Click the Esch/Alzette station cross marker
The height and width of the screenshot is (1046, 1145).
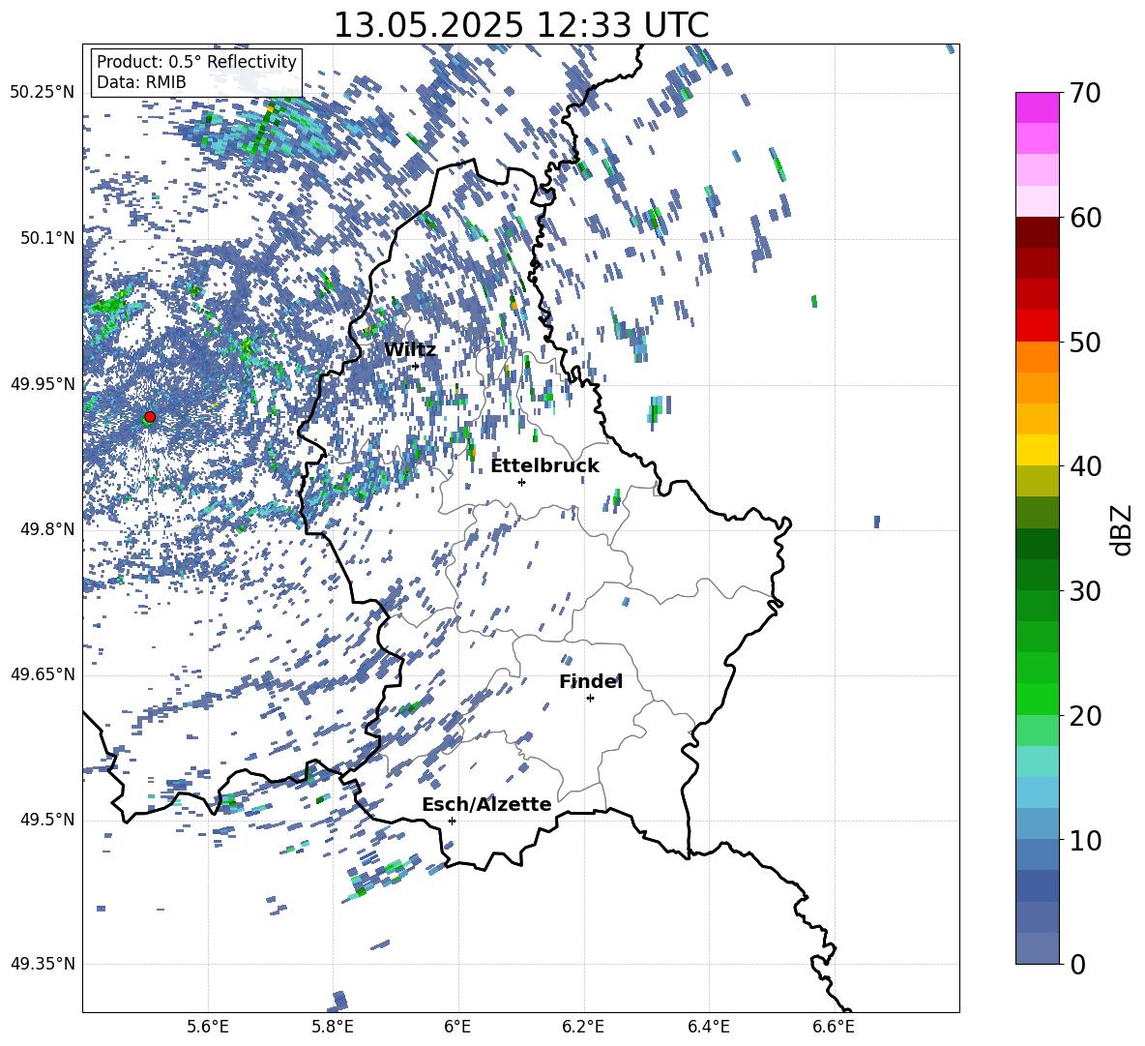pos(452,821)
